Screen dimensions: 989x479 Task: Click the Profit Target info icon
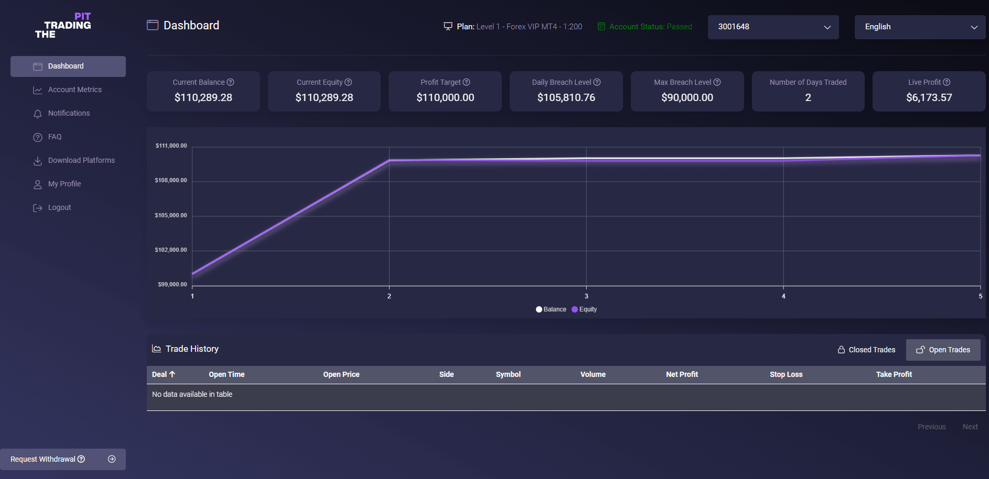[466, 82]
